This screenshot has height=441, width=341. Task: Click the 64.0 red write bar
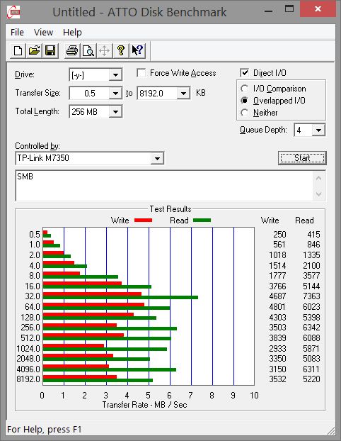point(93,305)
